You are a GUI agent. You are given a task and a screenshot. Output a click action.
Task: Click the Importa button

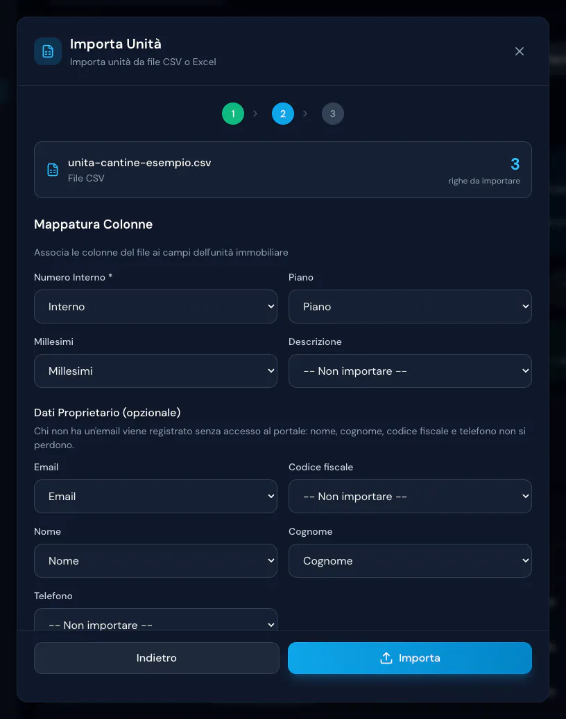coord(410,658)
